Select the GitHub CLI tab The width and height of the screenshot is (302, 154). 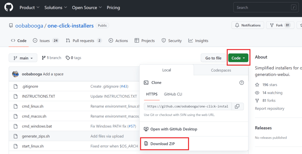pos(173,94)
